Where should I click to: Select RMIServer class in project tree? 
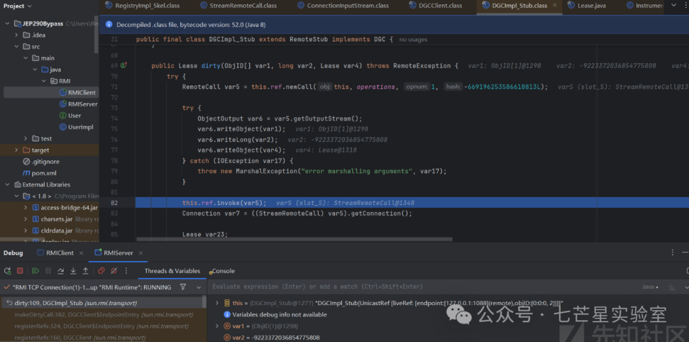point(78,104)
